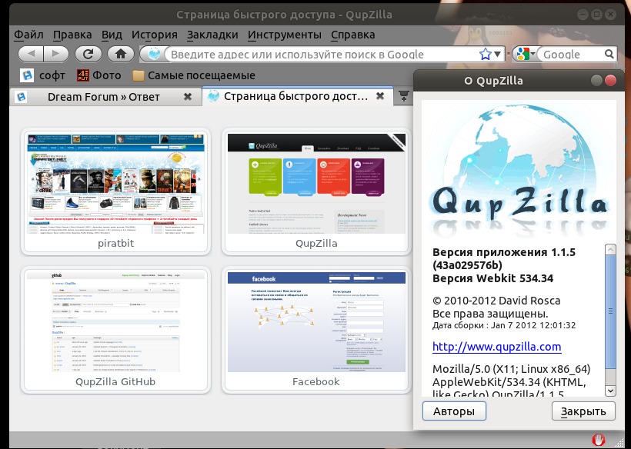Open the софт bookmark
Image resolution: width=631 pixels, height=449 pixels.
(42, 75)
